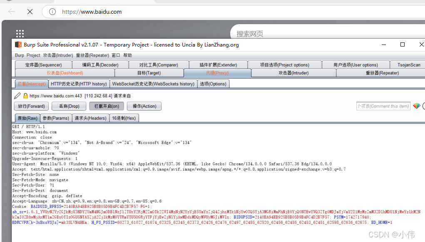Open the Intruder menu in menu bar

click(58, 55)
